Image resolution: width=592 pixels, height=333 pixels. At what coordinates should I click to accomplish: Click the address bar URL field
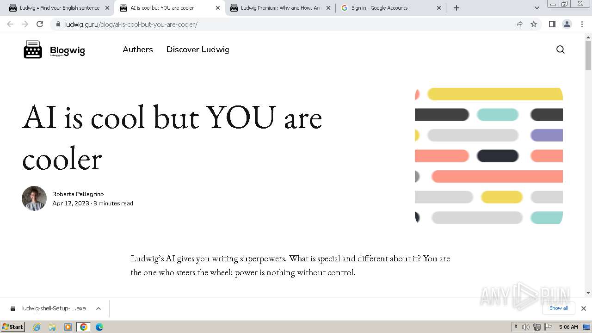[287, 25]
